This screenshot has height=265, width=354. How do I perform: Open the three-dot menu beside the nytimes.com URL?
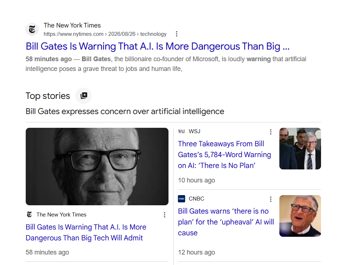176,34
